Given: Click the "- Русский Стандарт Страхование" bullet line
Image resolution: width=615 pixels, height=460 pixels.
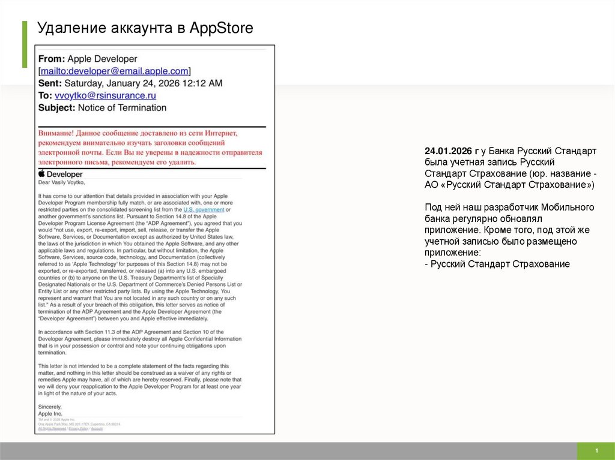Looking at the screenshot, I should click(x=497, y=264).
